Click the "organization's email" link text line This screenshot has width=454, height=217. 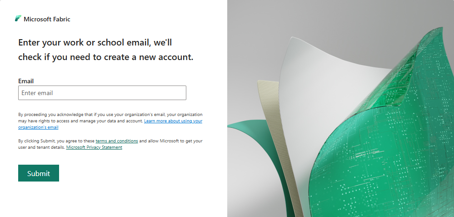(x=38, y=127)
